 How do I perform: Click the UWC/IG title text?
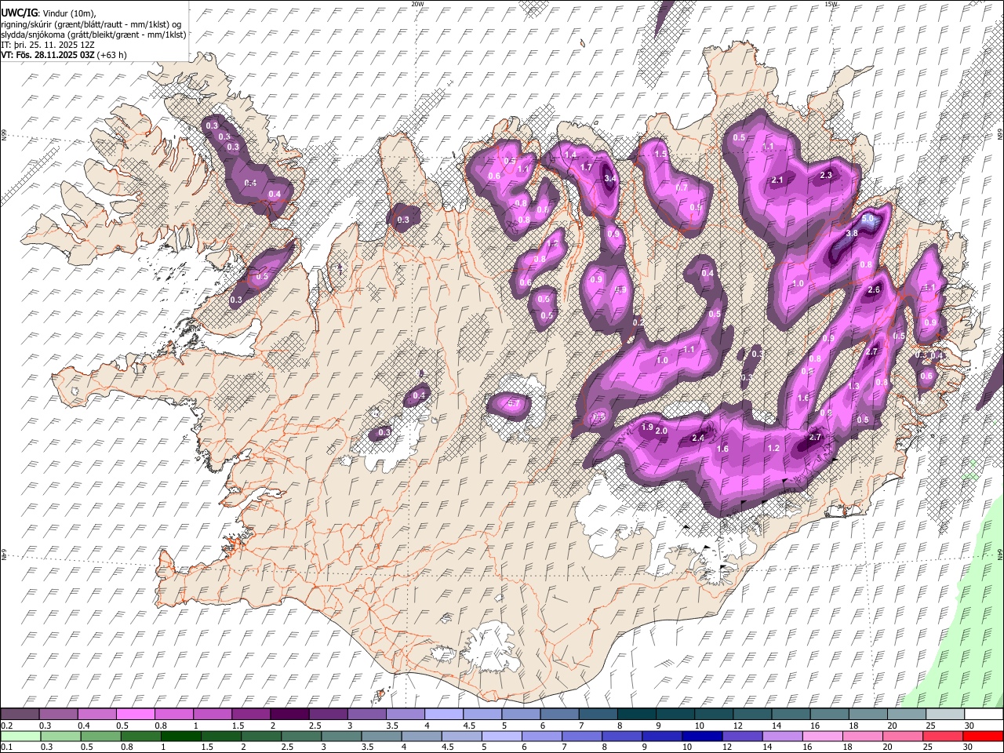(x=17, y=13)
